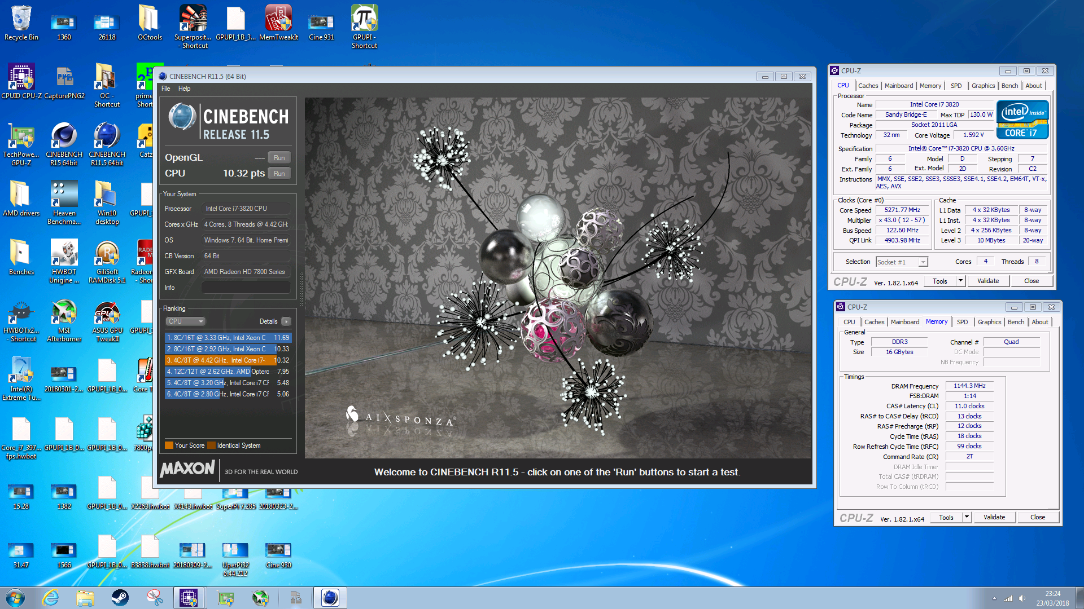Launch the CINEBENCH R15 64bit icon

(x=64, y=144)
